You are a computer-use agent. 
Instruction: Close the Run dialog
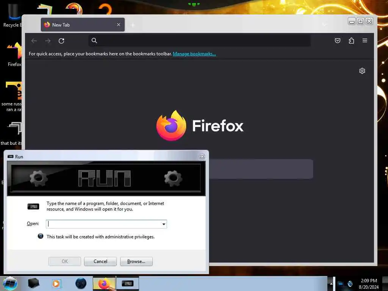coord(202,156)
